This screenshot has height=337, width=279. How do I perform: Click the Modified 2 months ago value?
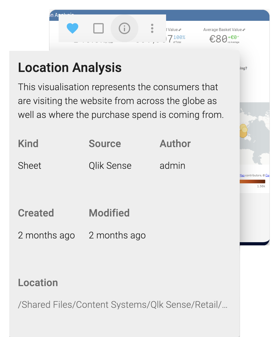pos(117,235)
